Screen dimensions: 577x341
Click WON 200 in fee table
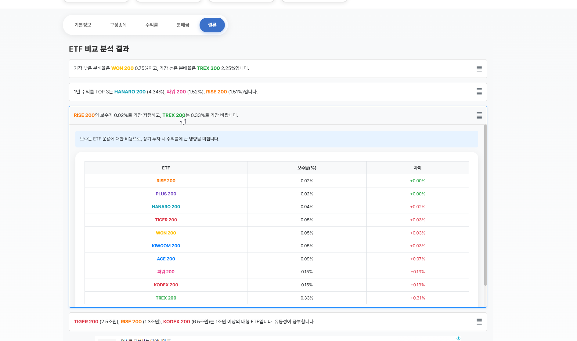(166, 233)
